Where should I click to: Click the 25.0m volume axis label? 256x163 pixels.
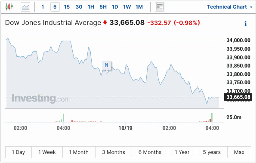(x=234, y=117)
